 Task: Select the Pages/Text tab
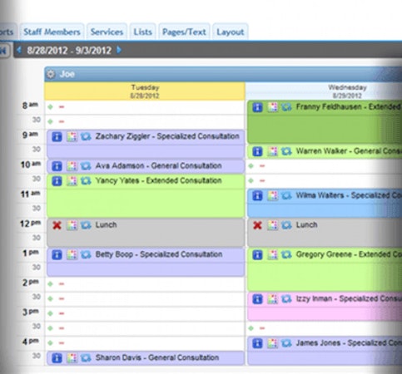184,32
